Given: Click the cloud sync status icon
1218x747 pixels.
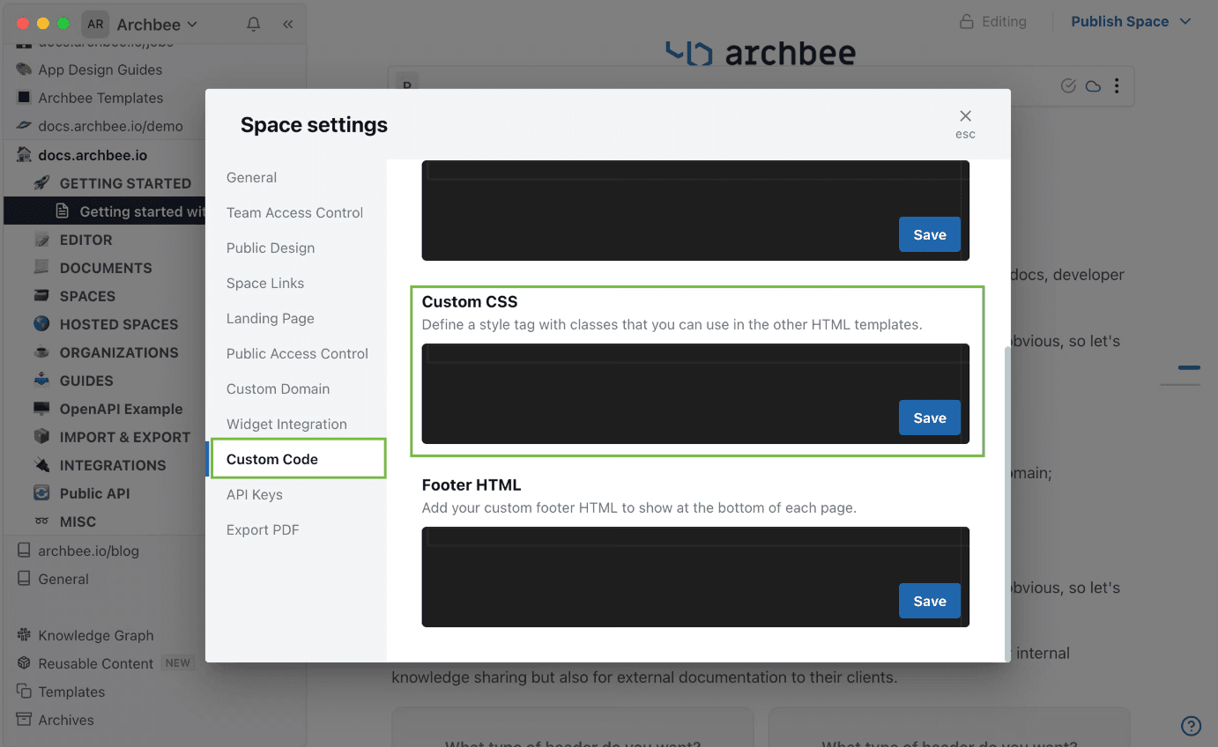Looking at the screenshot, I should click(x=1093, y=86).
